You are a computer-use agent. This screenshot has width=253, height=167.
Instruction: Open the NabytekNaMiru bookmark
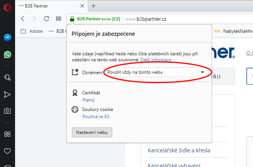[x=233, y=31]
